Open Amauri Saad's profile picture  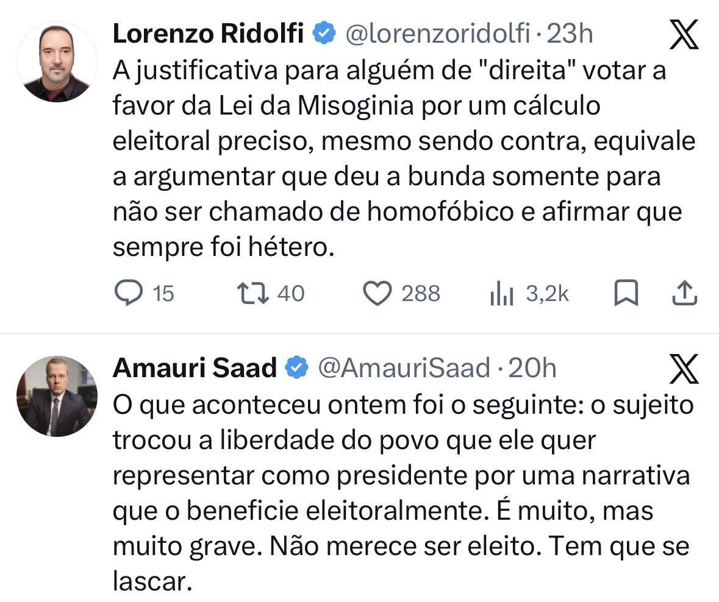pyautogui.click(x=57, y=396)
